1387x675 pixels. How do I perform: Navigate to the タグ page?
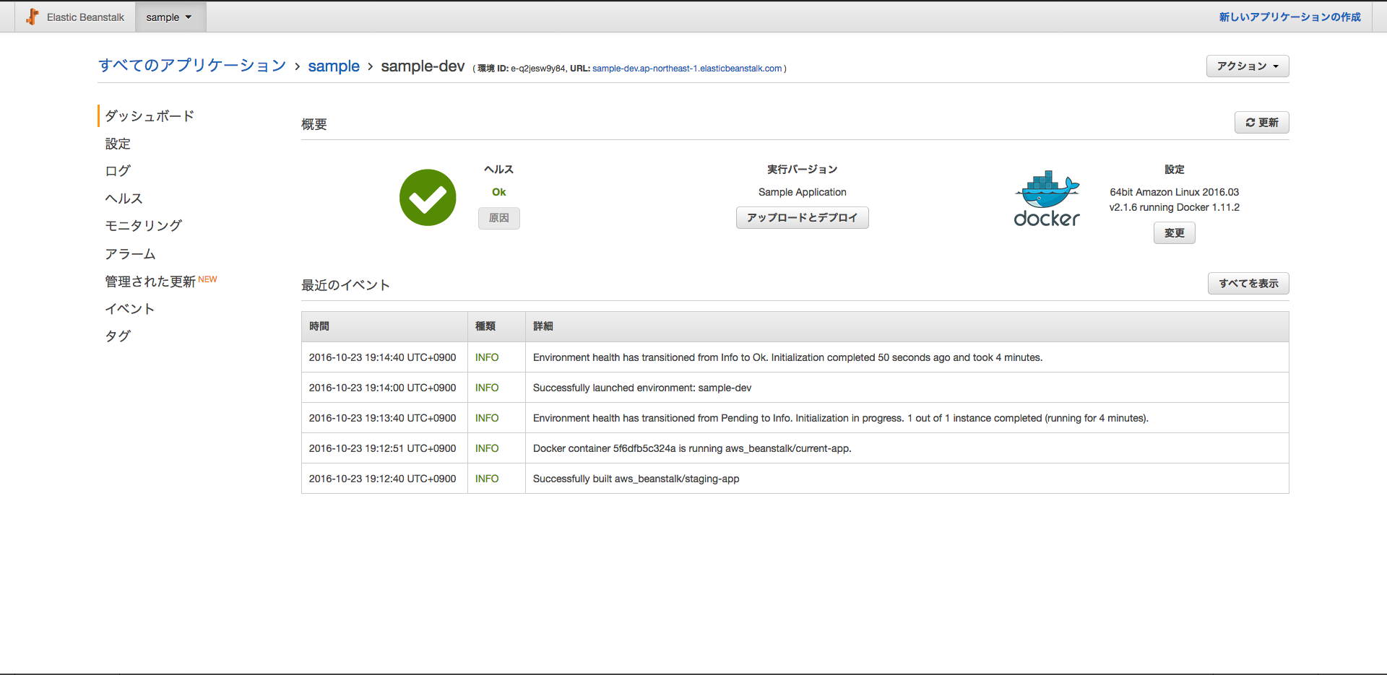pyautogui.click(x=117, y=336)
